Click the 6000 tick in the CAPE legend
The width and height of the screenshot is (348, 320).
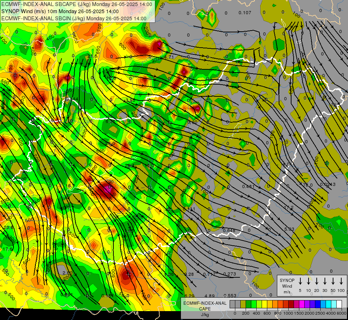tap(341, 313)
